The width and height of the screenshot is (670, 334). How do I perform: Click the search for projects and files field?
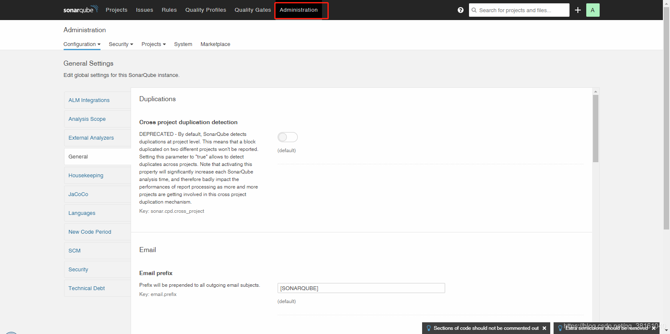coord(519,10)
